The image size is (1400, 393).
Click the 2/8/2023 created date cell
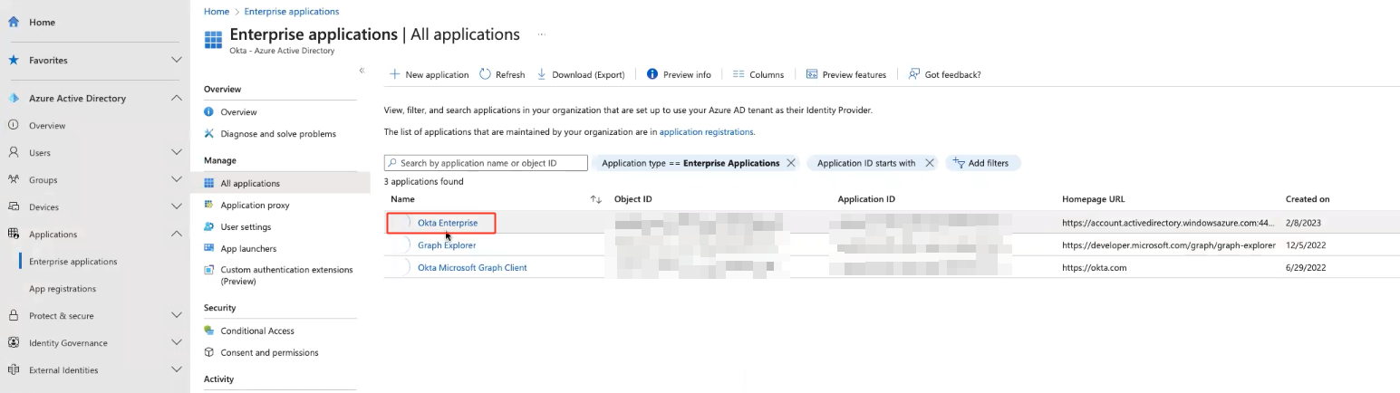[1304, 223]
